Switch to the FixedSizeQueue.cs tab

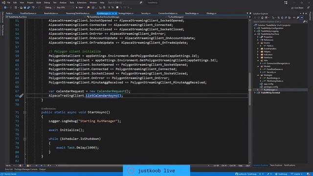click(28, 13)
